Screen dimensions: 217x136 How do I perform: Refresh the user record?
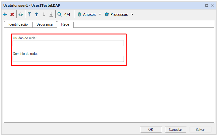point(21,14)
